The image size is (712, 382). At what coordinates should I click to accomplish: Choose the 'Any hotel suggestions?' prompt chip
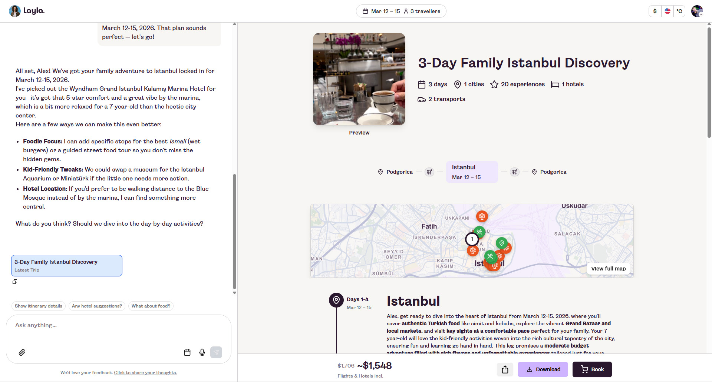click(97, 306)
